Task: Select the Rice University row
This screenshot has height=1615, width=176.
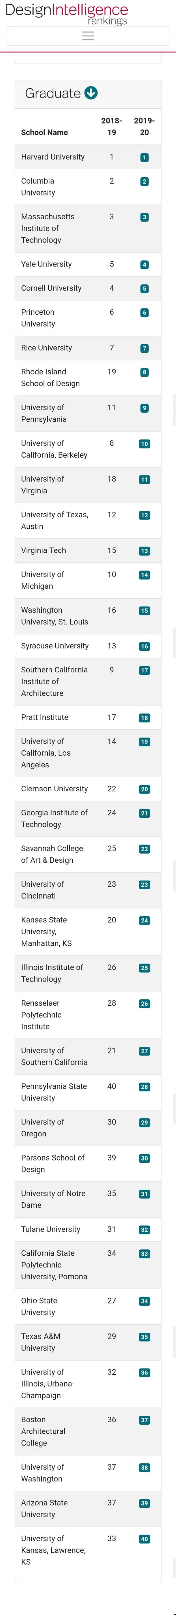Action: [x=88, y=348]
